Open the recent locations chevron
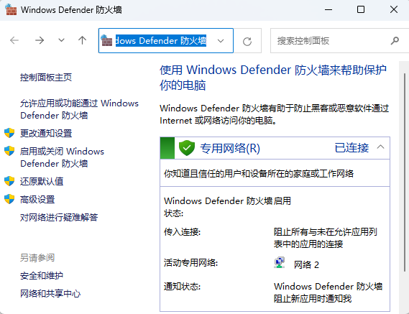The image size is (409, 314). coord(61,40)
